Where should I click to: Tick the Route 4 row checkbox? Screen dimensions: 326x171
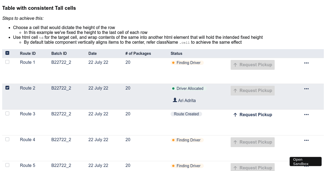point(7,139)
